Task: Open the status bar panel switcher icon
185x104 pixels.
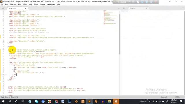Action: pos(3,97)
